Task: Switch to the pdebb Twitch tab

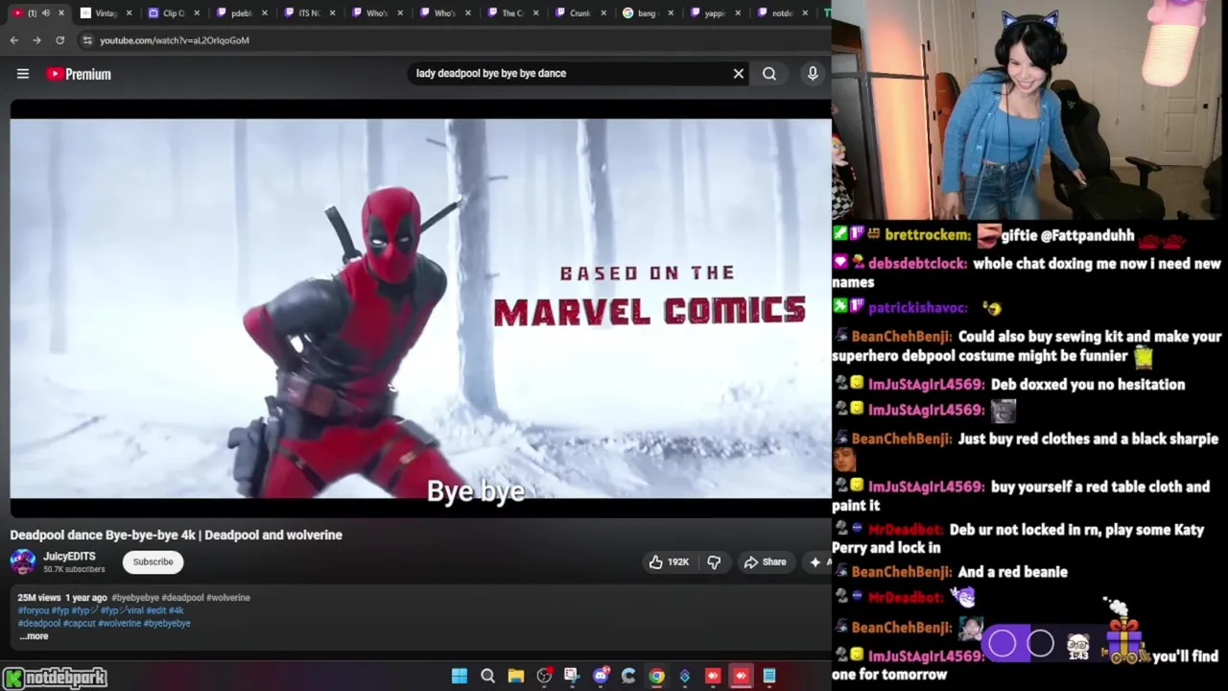Action: point(242,12)
